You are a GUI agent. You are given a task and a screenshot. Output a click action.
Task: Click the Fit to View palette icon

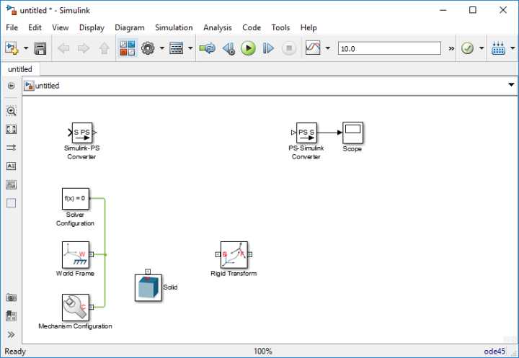(x=12, y=130)
